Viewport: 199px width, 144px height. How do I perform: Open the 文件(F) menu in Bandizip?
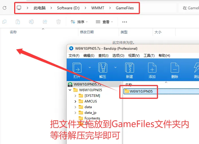click(x=74, y=56)
